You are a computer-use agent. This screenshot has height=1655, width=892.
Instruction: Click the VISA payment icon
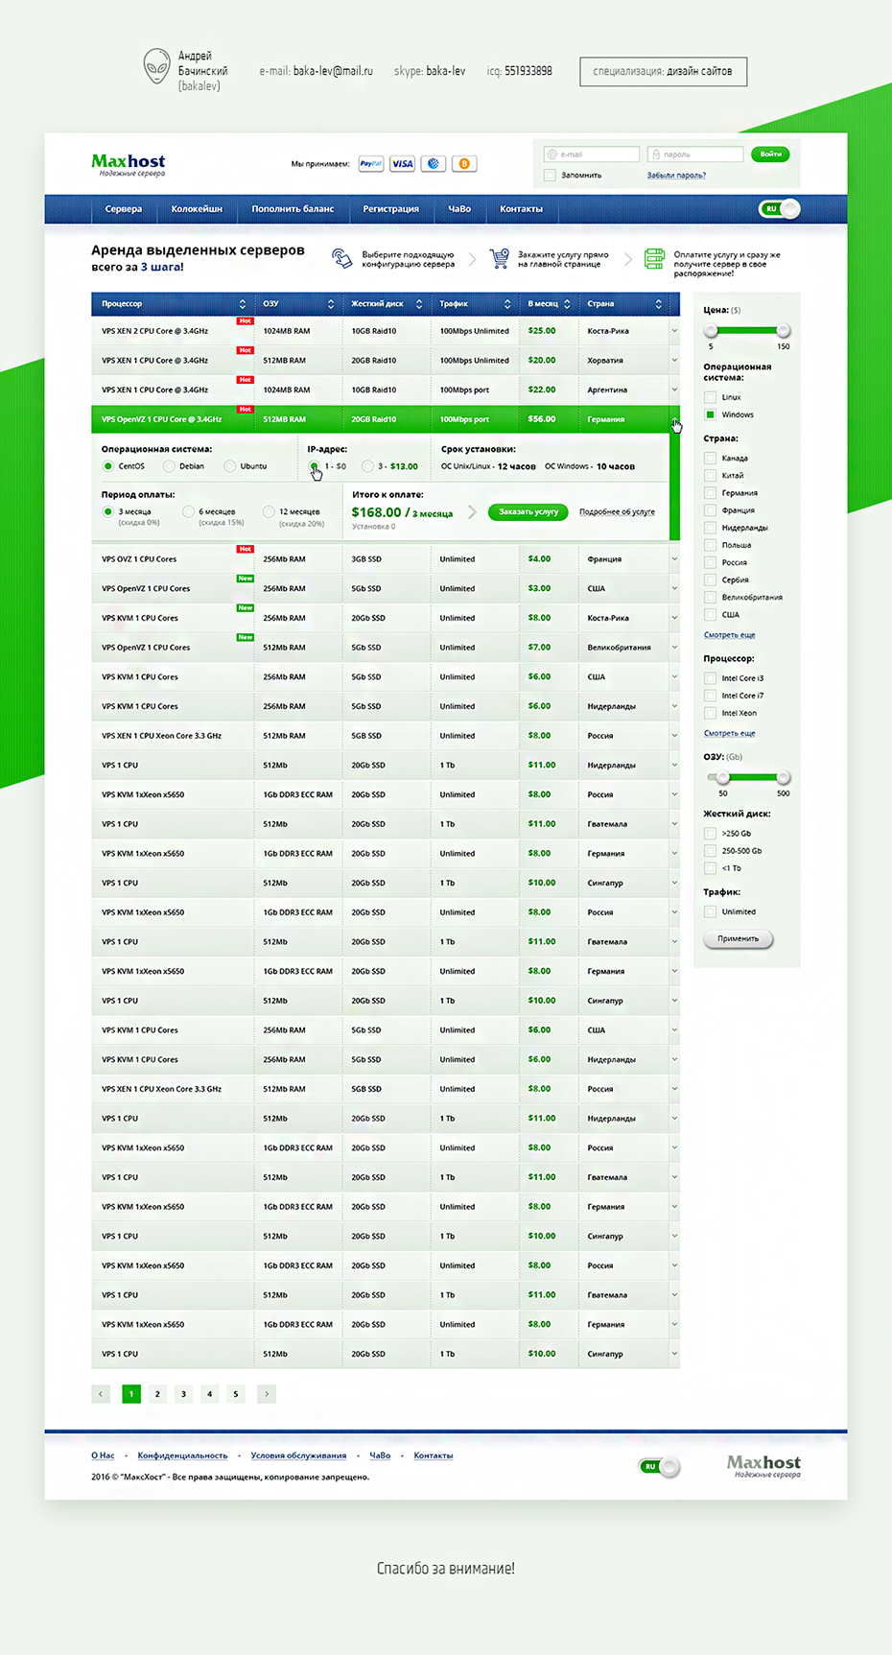tap(403, 164)
